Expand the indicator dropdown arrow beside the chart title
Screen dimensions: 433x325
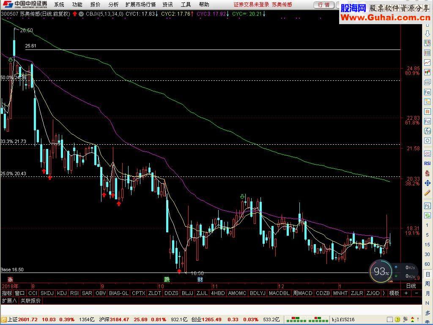click(81, 14)
